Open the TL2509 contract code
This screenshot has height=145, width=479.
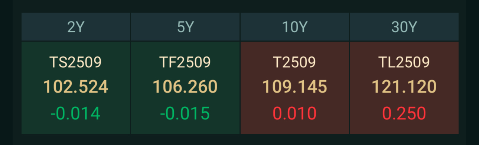click(x=404, y=62)
